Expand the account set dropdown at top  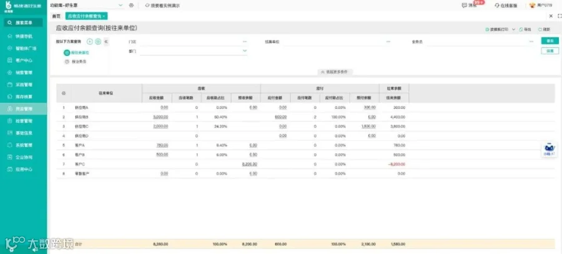(121, 6)
